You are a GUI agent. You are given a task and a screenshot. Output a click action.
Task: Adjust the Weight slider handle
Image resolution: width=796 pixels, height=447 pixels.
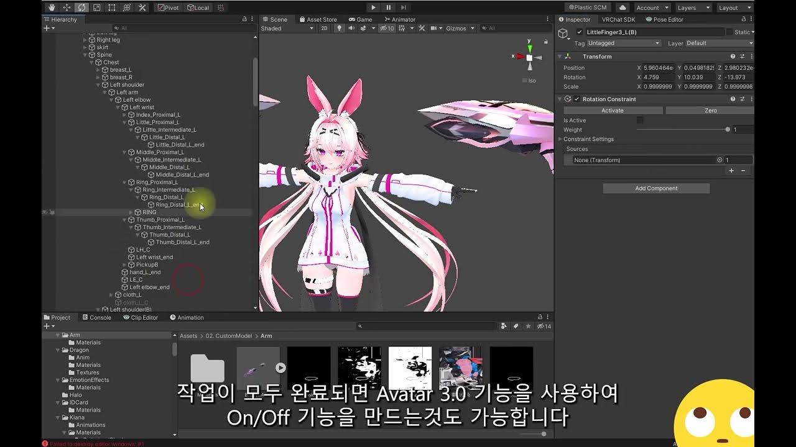[728, 130]
